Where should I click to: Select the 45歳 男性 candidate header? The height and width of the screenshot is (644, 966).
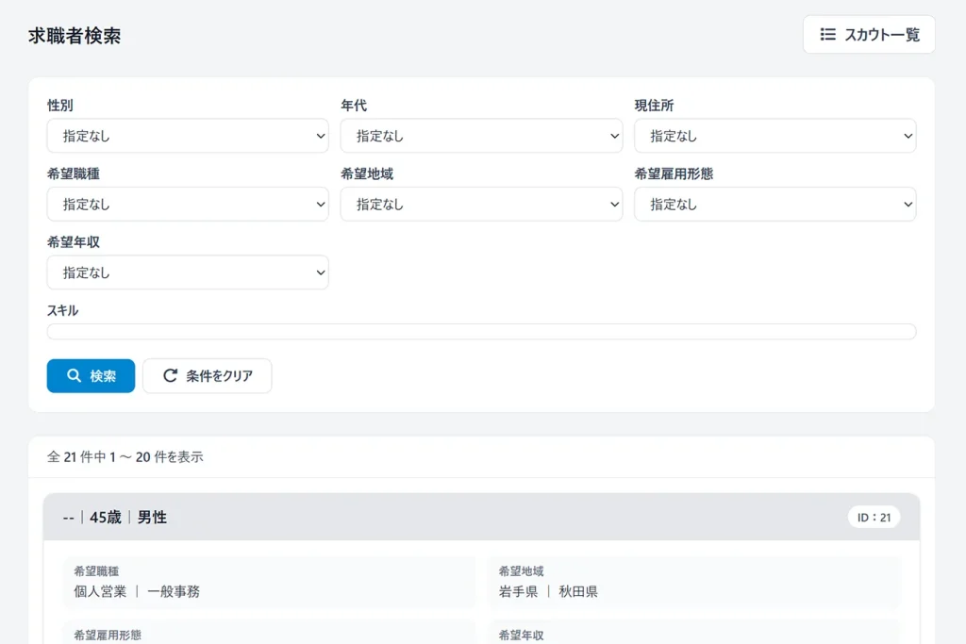click(482, 517)
